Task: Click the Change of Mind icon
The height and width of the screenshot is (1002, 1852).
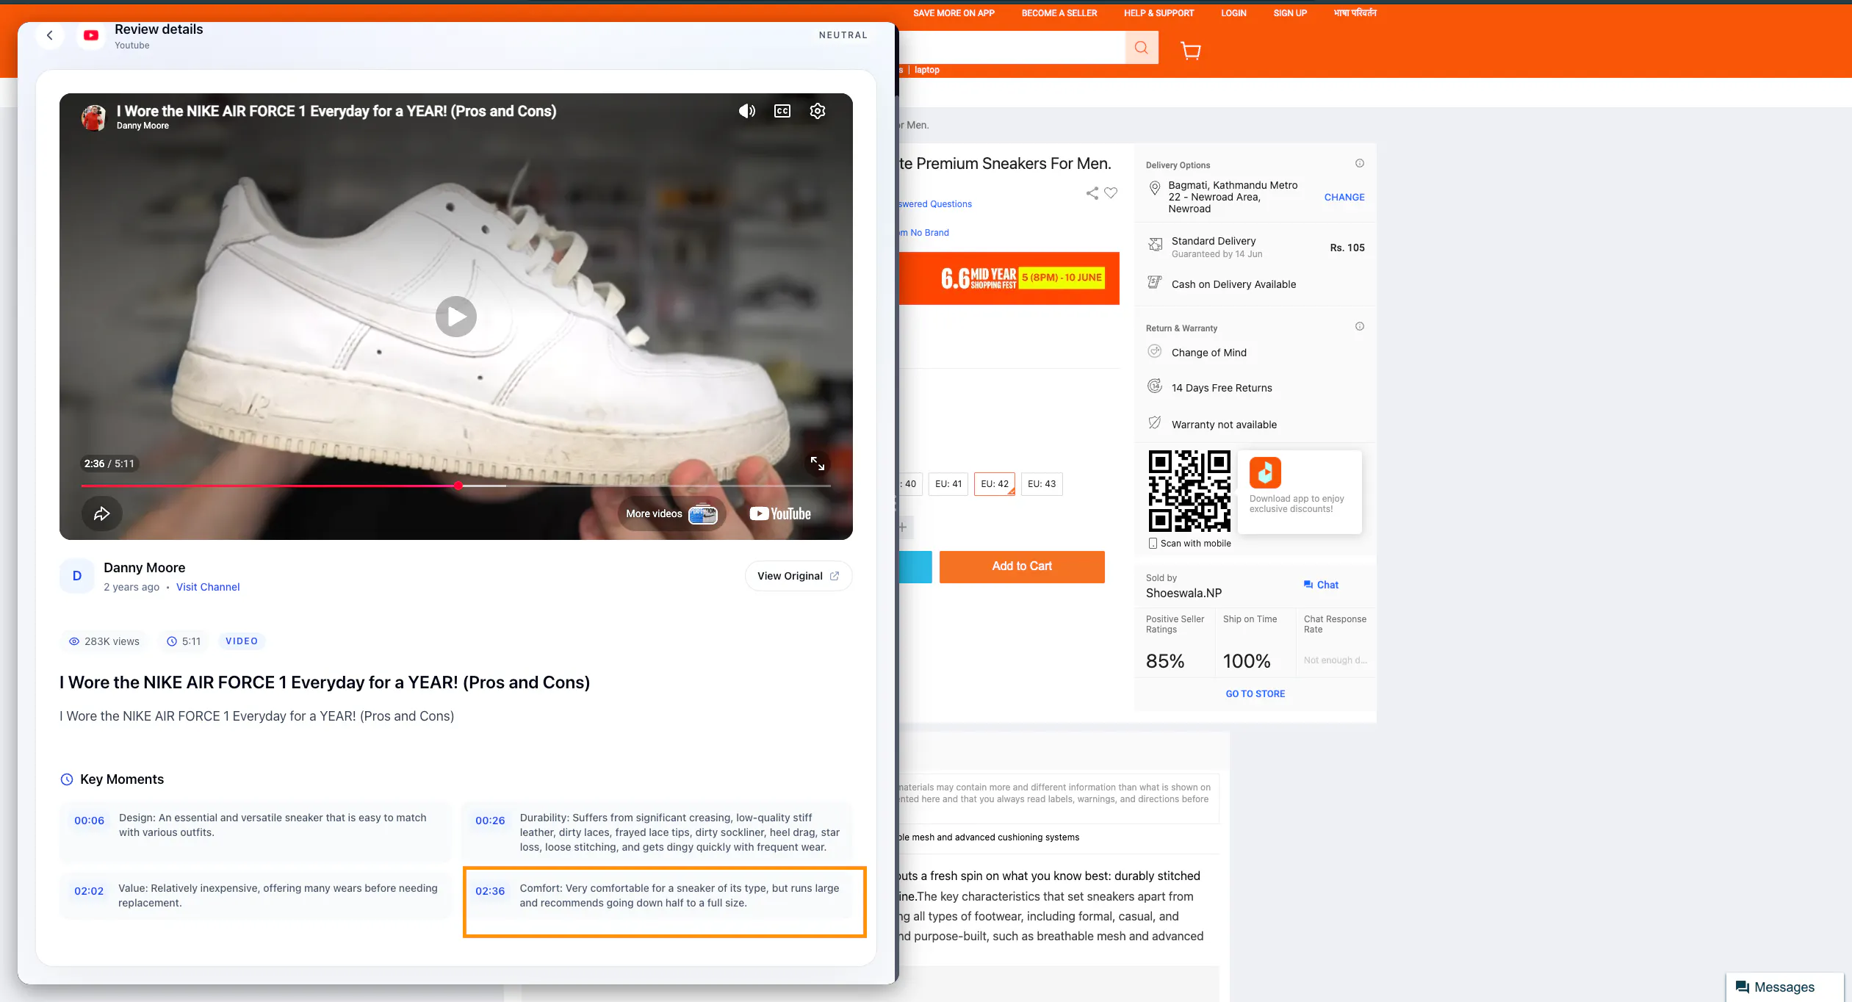Action: [1155, 351]
